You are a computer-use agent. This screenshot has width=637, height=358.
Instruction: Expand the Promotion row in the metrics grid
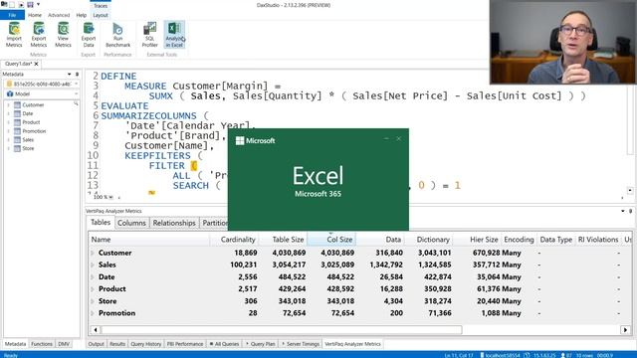(93, 313)
